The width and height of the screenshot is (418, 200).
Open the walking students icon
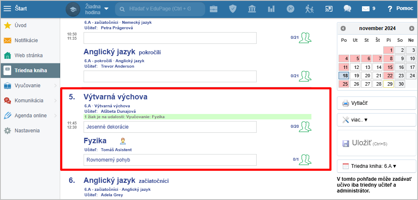coord(309,9)
